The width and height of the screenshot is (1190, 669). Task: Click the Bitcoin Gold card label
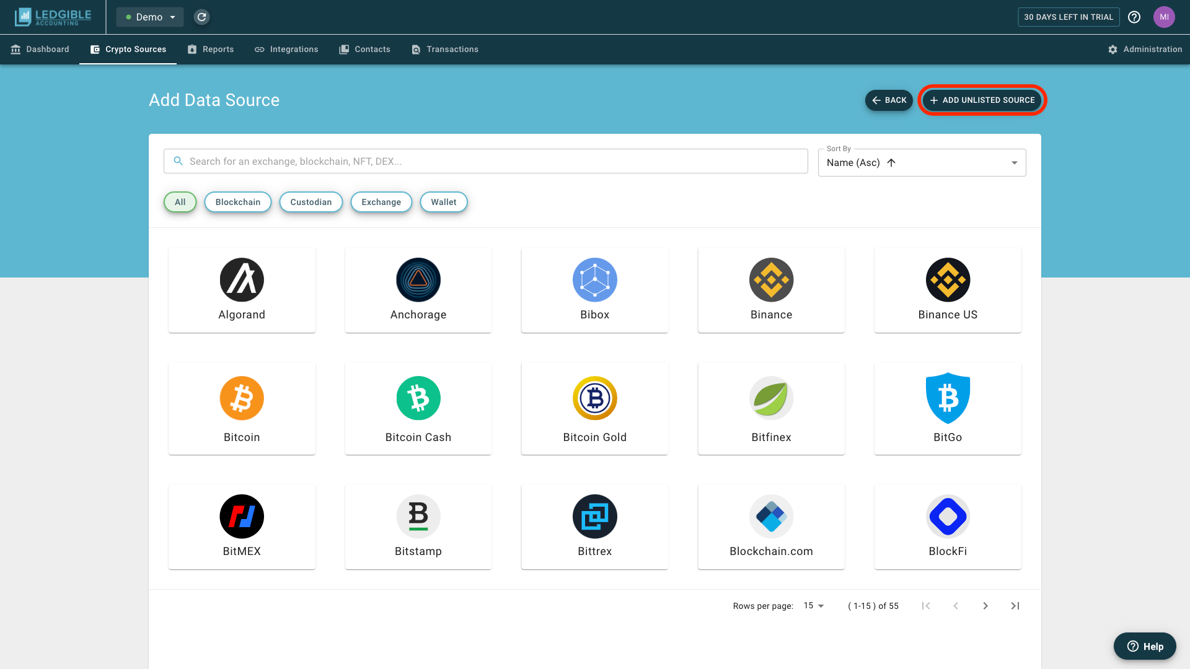pos(595,437)
